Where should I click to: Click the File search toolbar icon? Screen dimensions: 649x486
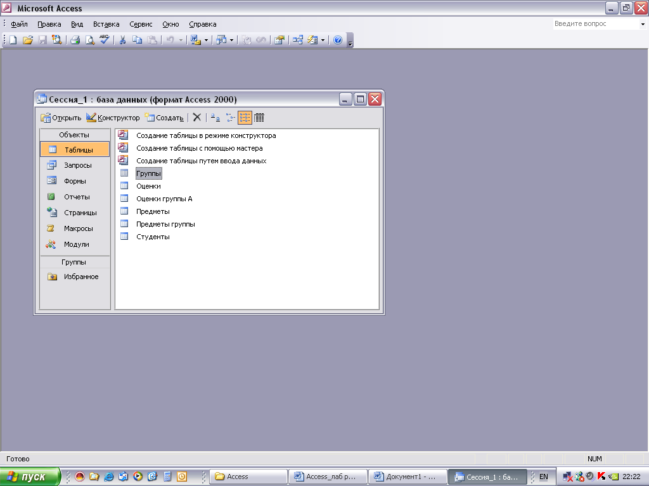(56, 40)
